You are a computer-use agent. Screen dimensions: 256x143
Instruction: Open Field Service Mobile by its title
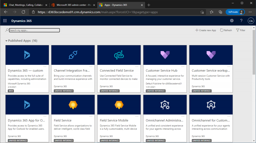114,120
